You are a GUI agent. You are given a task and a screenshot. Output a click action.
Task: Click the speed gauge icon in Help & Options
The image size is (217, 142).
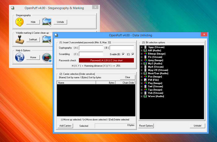(x=47, y=57)
